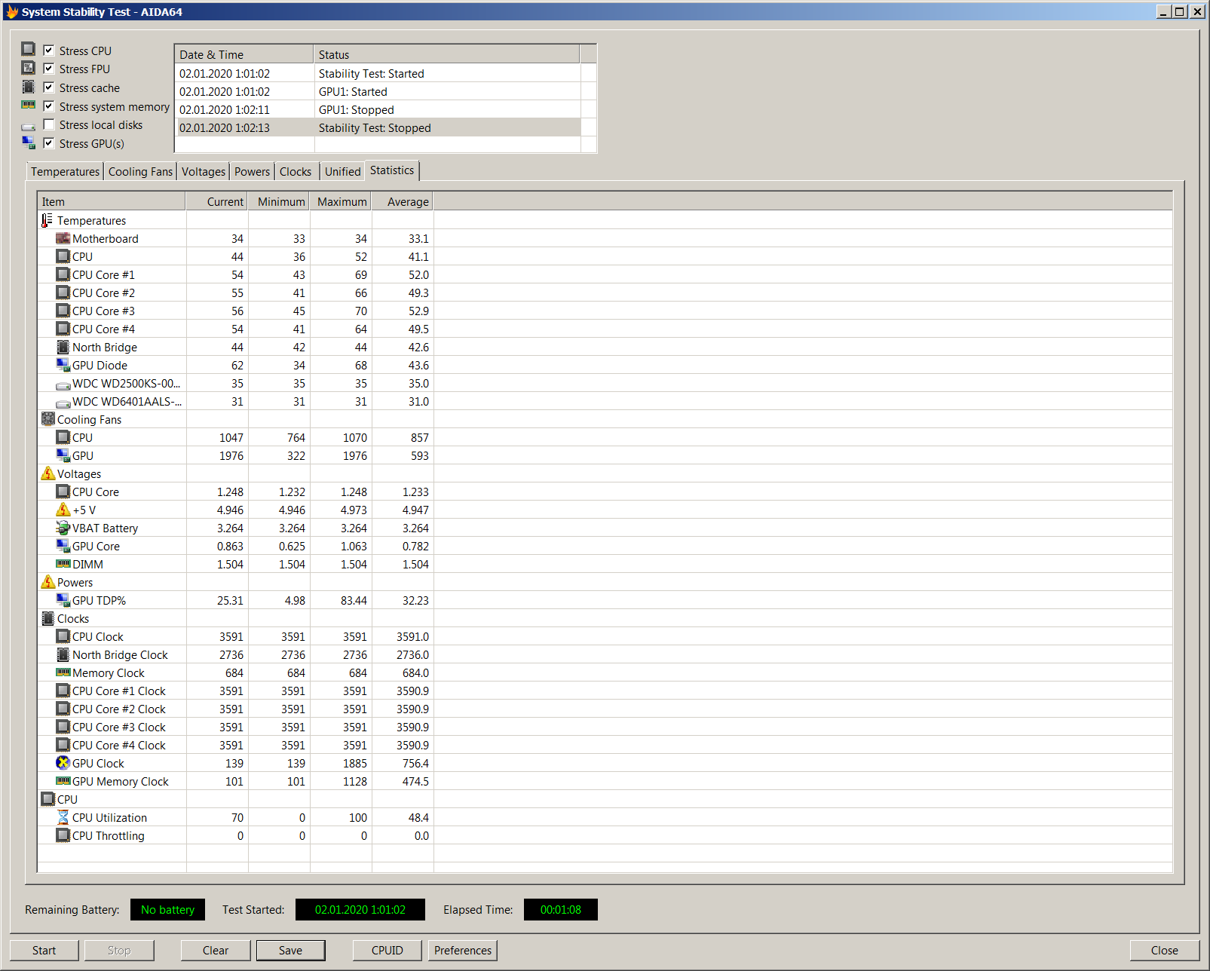Select the Statistics tab
Viewport: 1210px width, 971px height.
pos(392,170)
